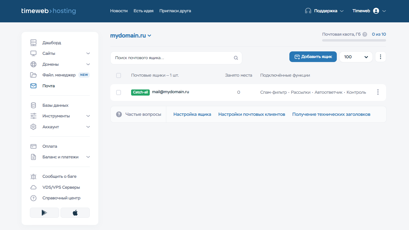Viewport: 409px width, 230px height.
Task: Open the Dashboard icon in sidebar
Action: tap(33, 43)
